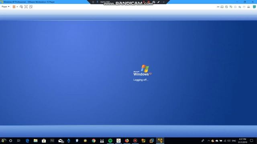Viewport: 257px width, 144px height.
Task: Click the hard disk device icon in VMware toolbar
Action: pyautogui.click(x=222, y=7)
